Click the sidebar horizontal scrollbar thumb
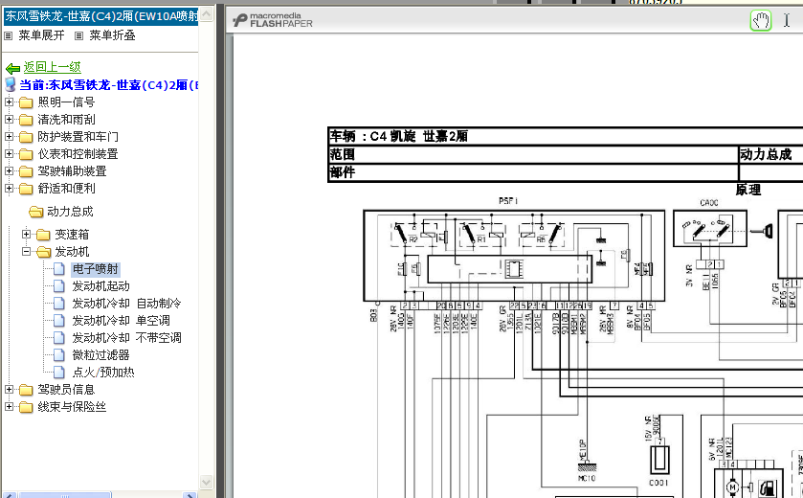 coord(64,495)
